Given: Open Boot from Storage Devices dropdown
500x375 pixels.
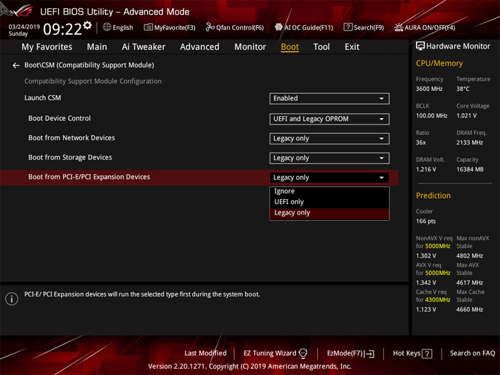Looking at the screenshot, I should tap(329, 158).
